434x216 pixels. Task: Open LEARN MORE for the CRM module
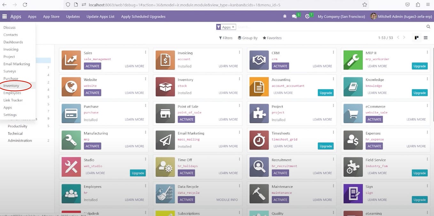tap(322, 66)
